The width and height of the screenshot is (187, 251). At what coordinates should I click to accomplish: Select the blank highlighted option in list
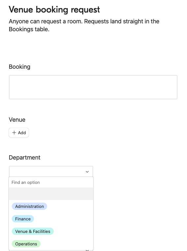click(51, 194)
